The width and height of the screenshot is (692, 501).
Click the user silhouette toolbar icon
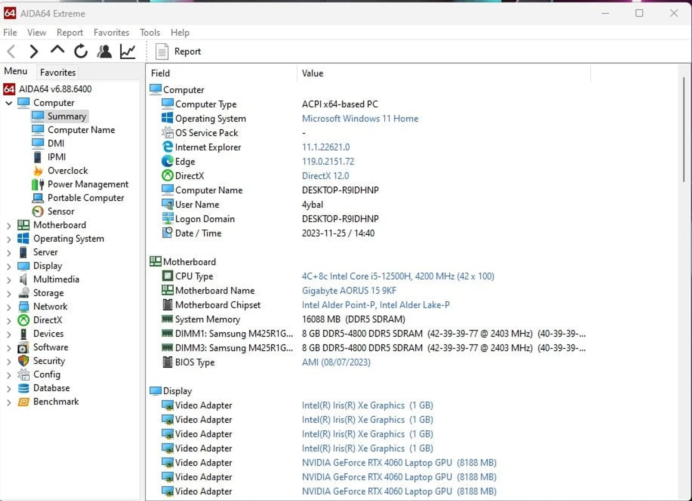pyautogui.click(x=105, y=52)
